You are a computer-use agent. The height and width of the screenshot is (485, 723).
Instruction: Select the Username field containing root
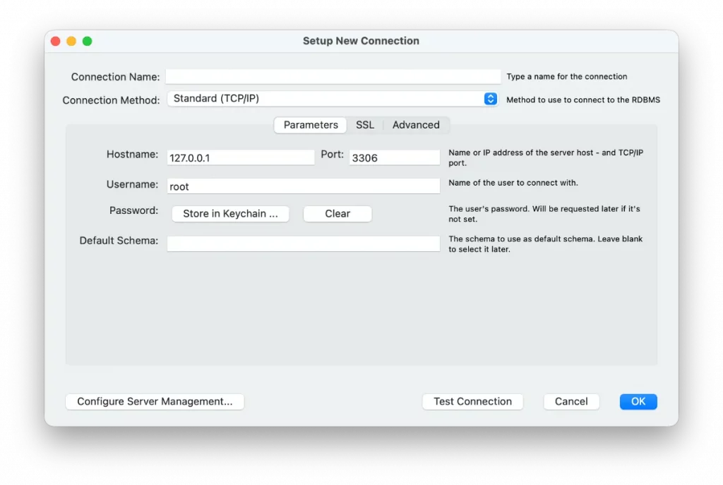(x=304, y=184)
